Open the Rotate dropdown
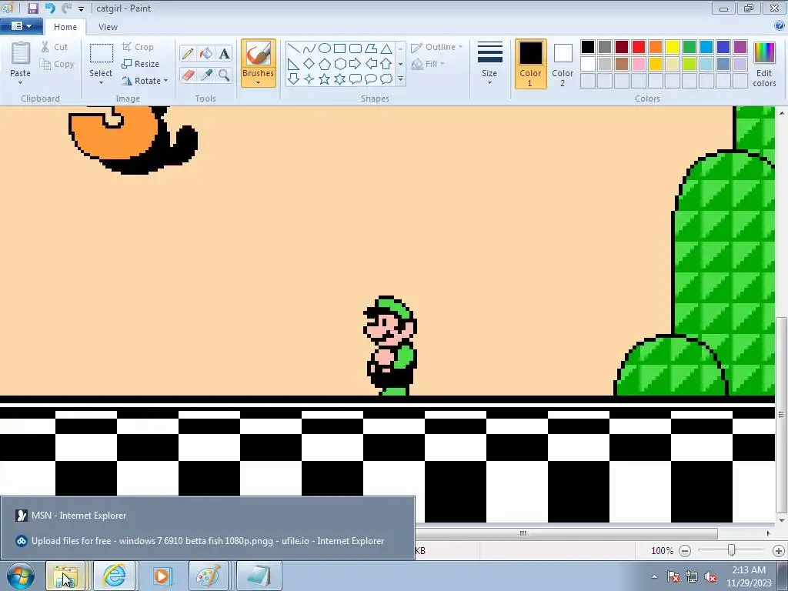Screen dimensions: 788x591 [x=145, y=80]
